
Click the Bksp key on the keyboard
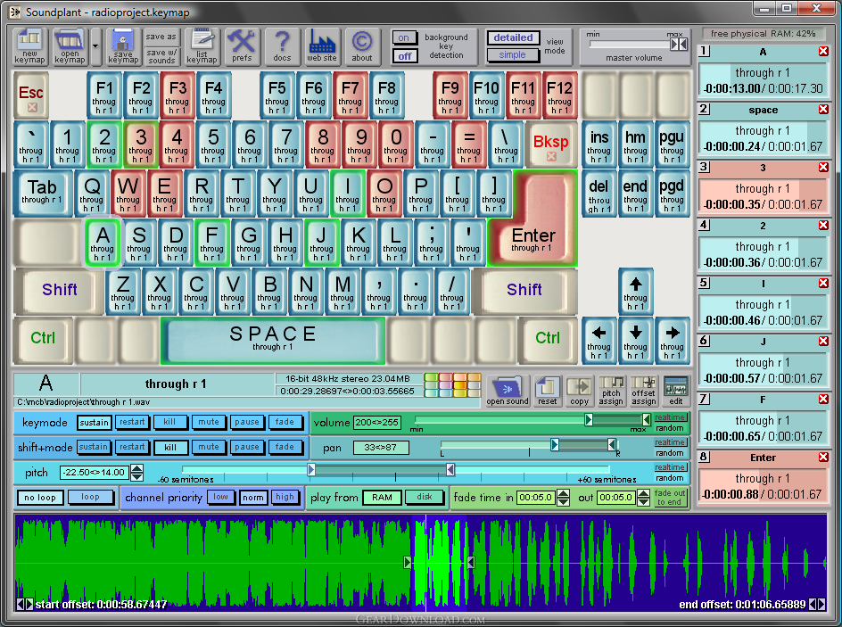pyautogui.click(x=551, y=145)
